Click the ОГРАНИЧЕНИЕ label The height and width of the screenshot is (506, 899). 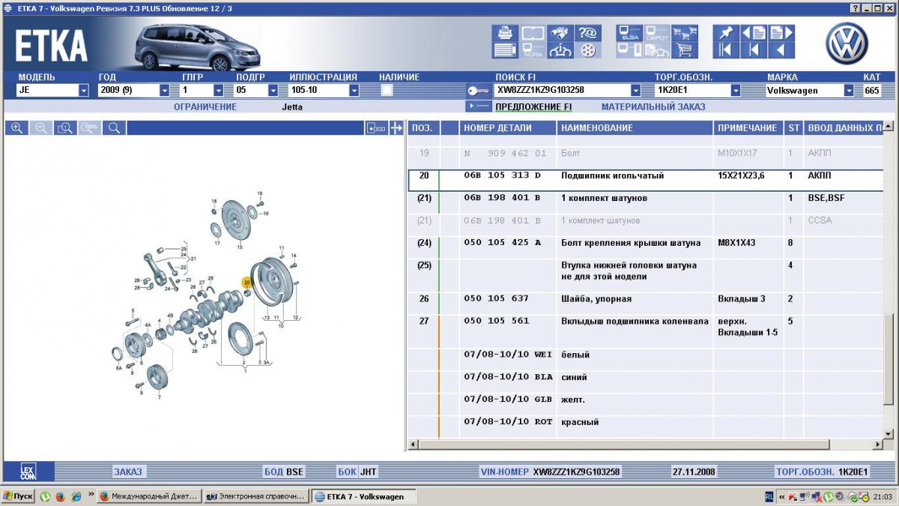(x=205, y=106)
